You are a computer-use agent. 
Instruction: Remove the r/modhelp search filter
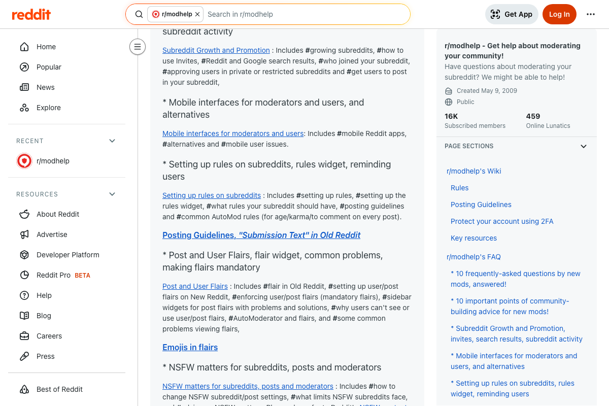click(x=197, y=14)
